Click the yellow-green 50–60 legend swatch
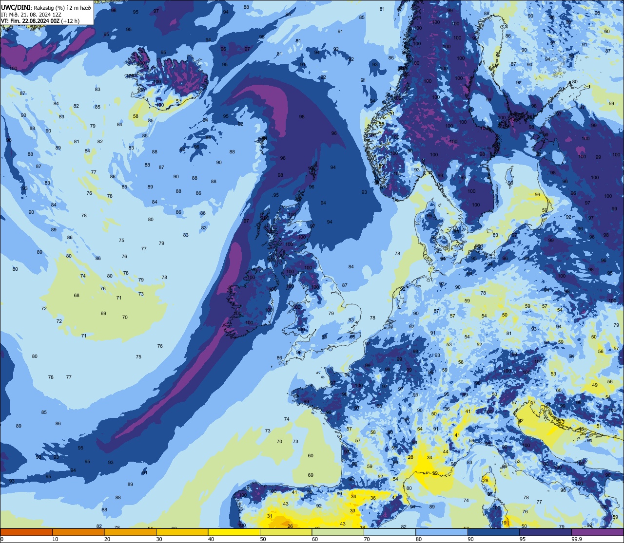This screenshot has width=624, height=543. click(x=286, y=532)
